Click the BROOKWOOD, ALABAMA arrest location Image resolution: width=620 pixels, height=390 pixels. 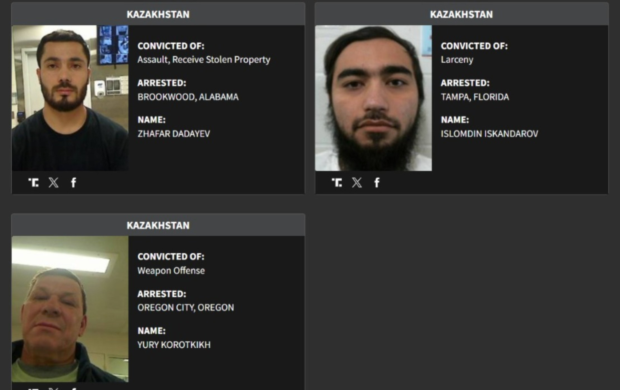188,97
